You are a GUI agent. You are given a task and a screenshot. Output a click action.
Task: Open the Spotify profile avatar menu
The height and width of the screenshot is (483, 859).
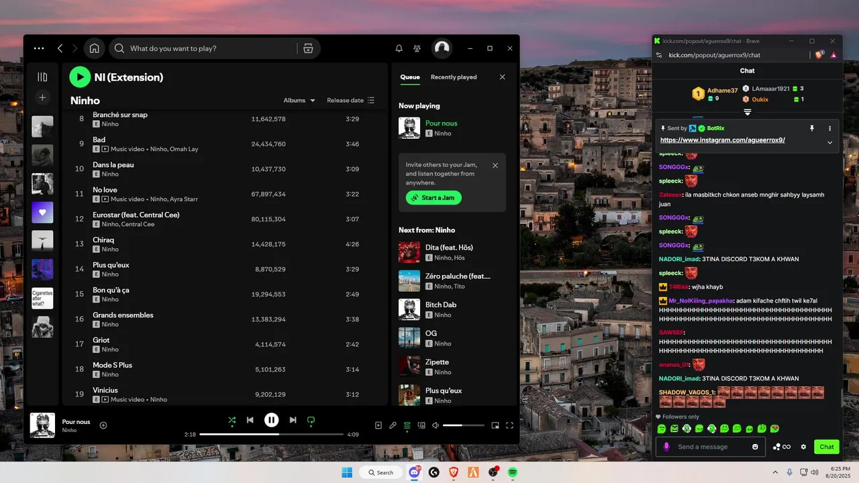pos(442,48)
